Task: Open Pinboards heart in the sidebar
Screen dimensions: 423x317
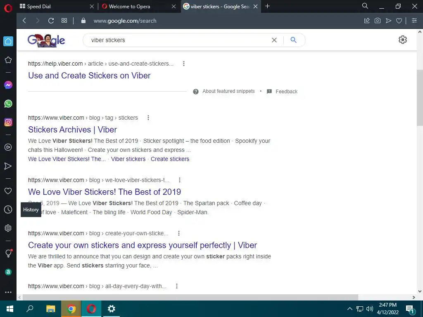Action: click(x=8, y=191)
